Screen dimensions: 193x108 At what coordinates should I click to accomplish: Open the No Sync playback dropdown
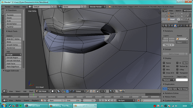tap(126, 100)
